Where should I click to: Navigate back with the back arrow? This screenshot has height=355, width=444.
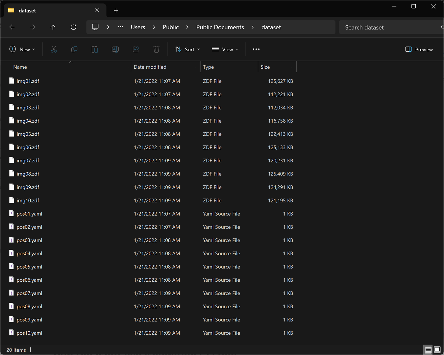12,27
